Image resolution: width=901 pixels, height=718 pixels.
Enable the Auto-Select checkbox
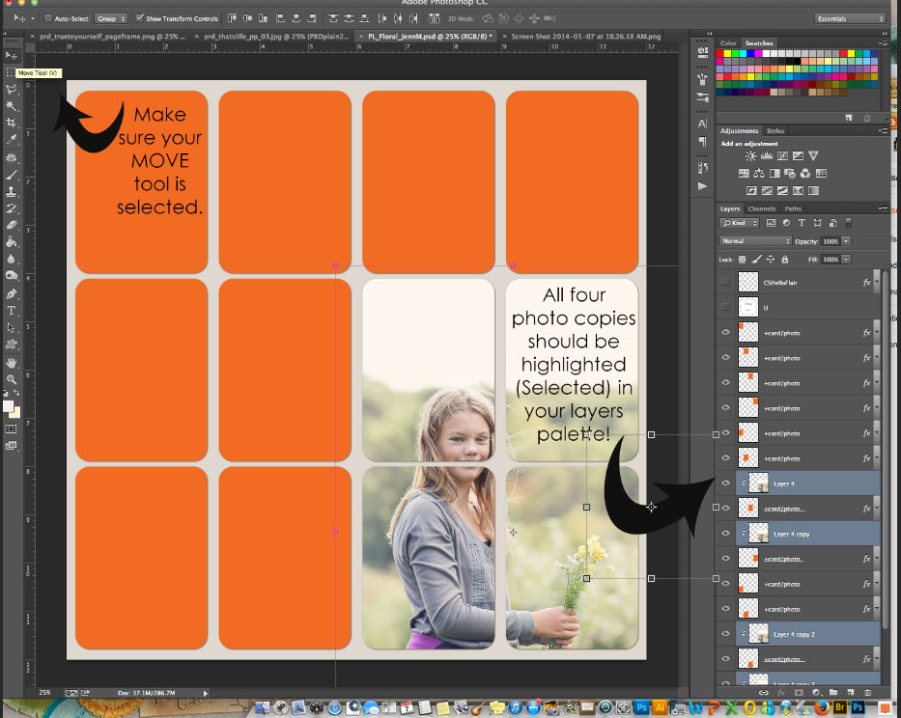coord(49,18)
